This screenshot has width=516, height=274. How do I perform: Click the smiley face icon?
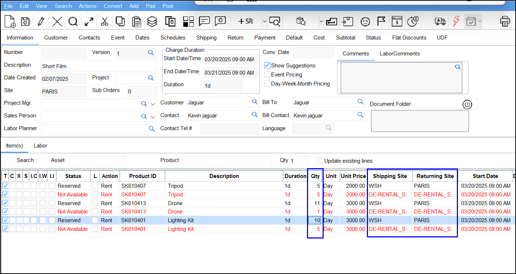pyautogui.click(x=365, y=21)
